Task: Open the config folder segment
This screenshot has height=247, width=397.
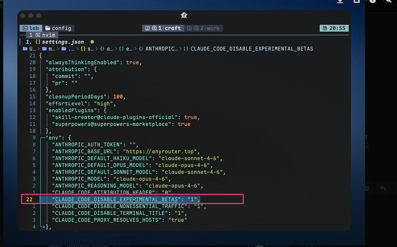Action: coord(59,28)
